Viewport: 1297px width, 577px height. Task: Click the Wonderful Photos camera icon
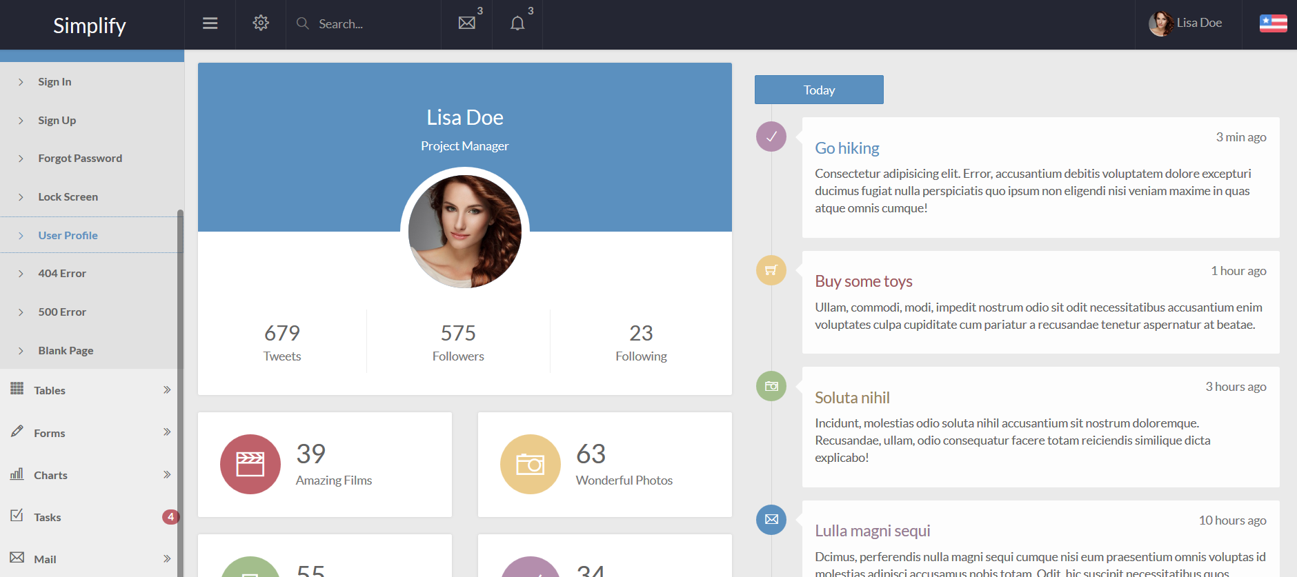click(x=531, y=464)
